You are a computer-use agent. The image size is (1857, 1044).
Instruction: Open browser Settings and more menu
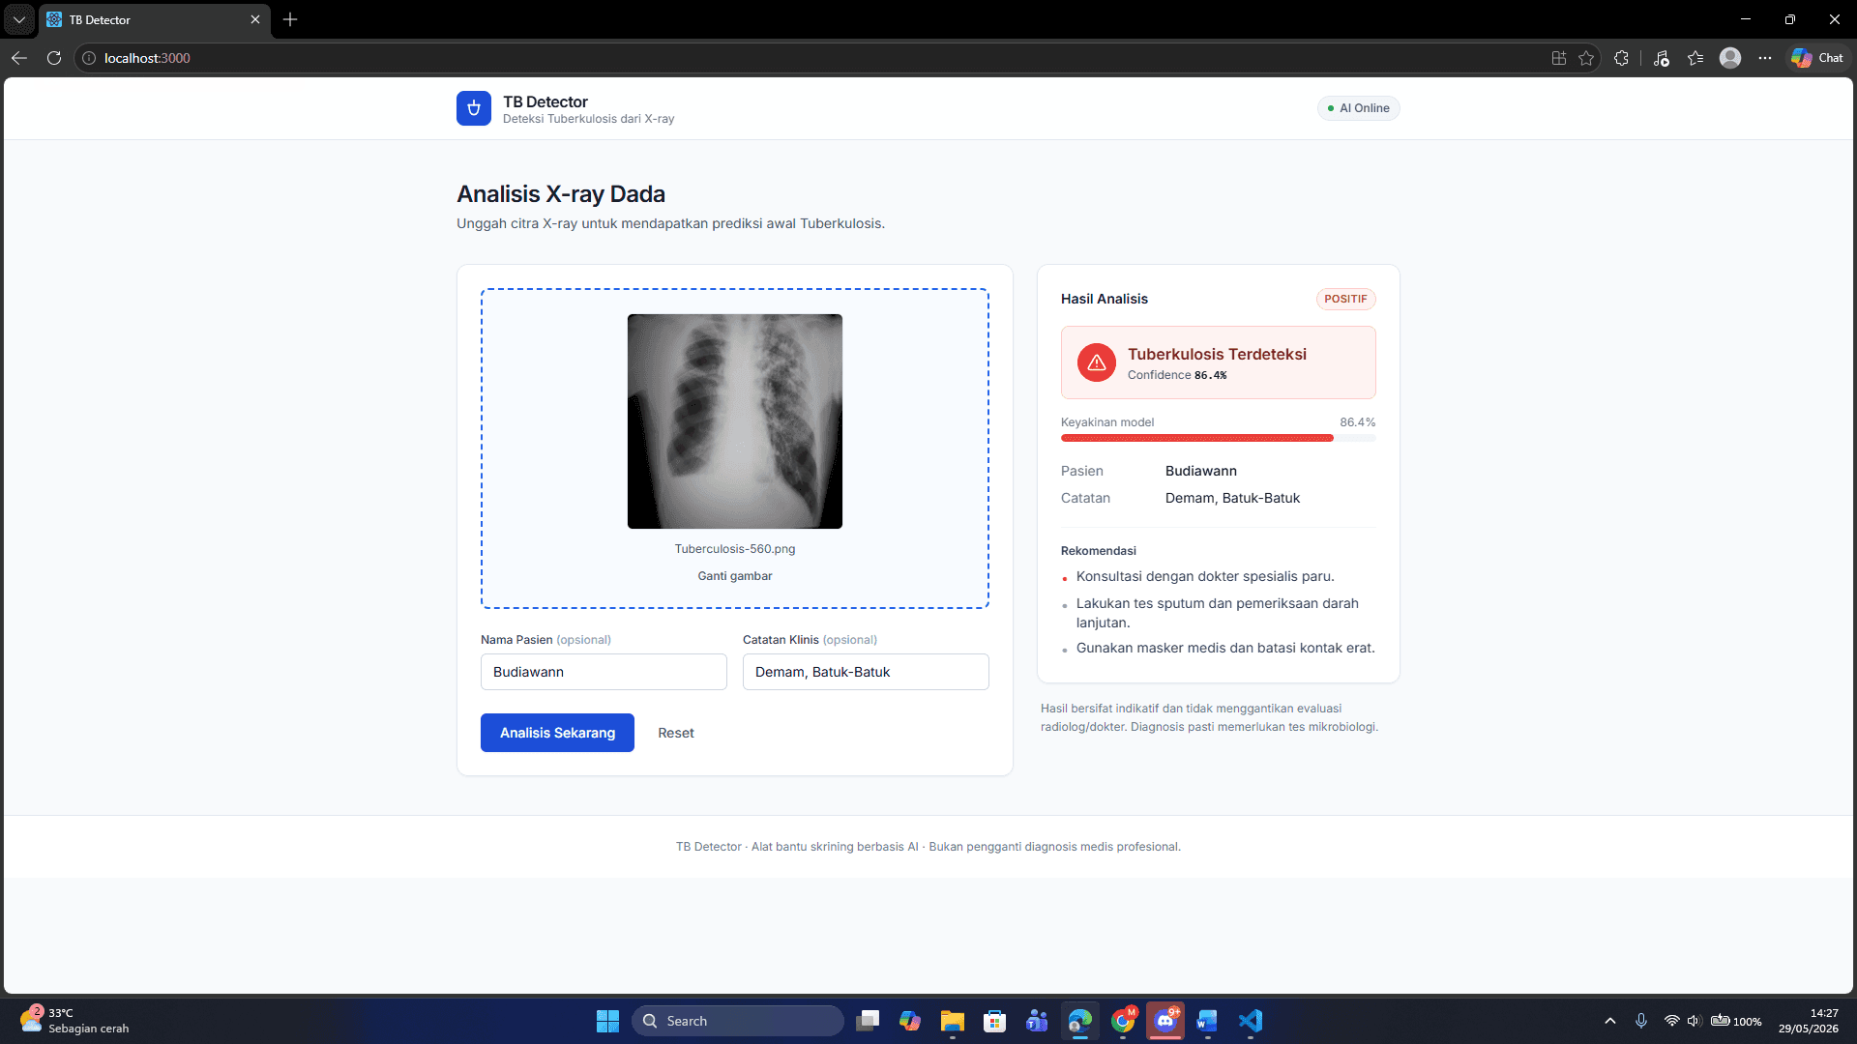tap(1765, 58)
